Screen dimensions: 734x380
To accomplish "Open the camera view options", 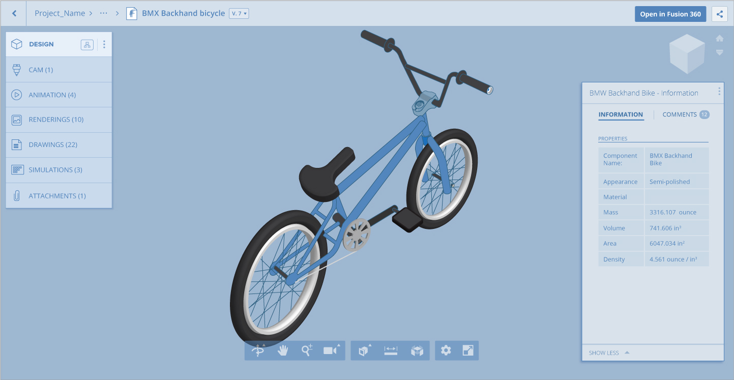I will coord(331,350).
